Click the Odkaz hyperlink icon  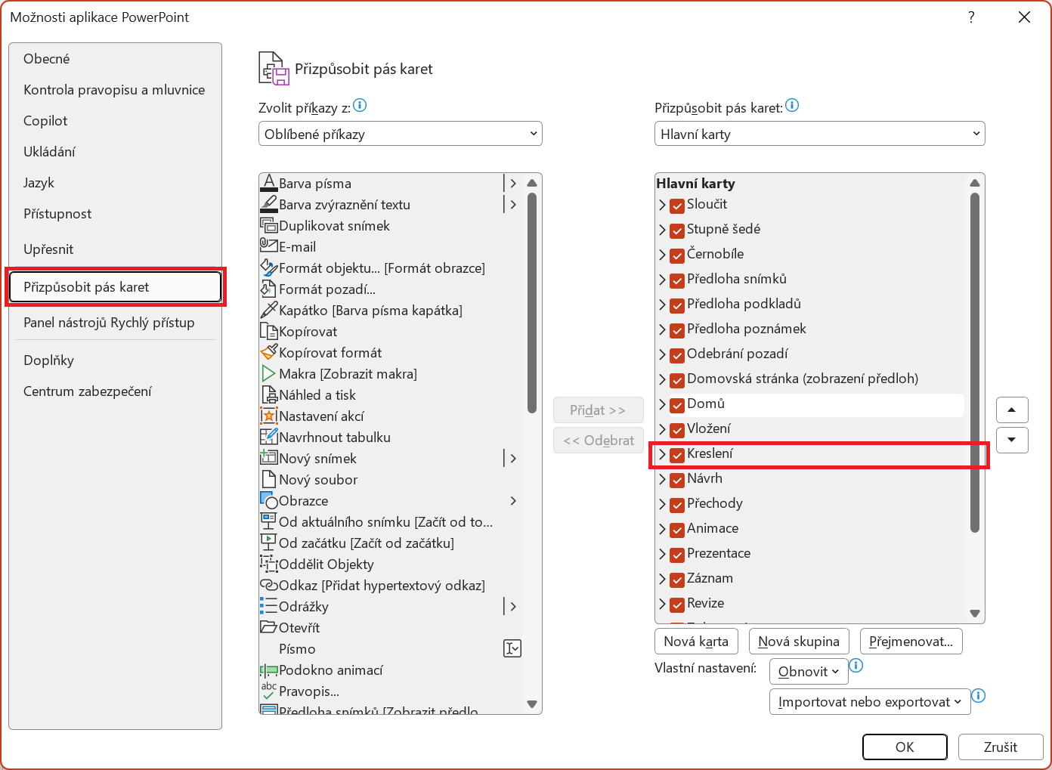click(x=269, y=585)
